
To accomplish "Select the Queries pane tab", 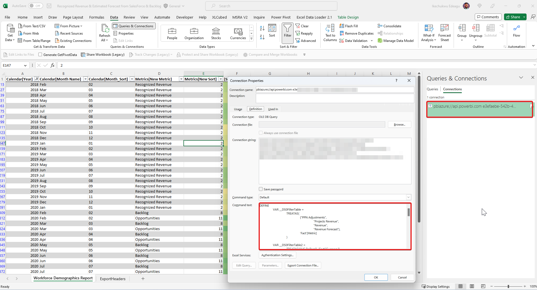I will point(432,89).
